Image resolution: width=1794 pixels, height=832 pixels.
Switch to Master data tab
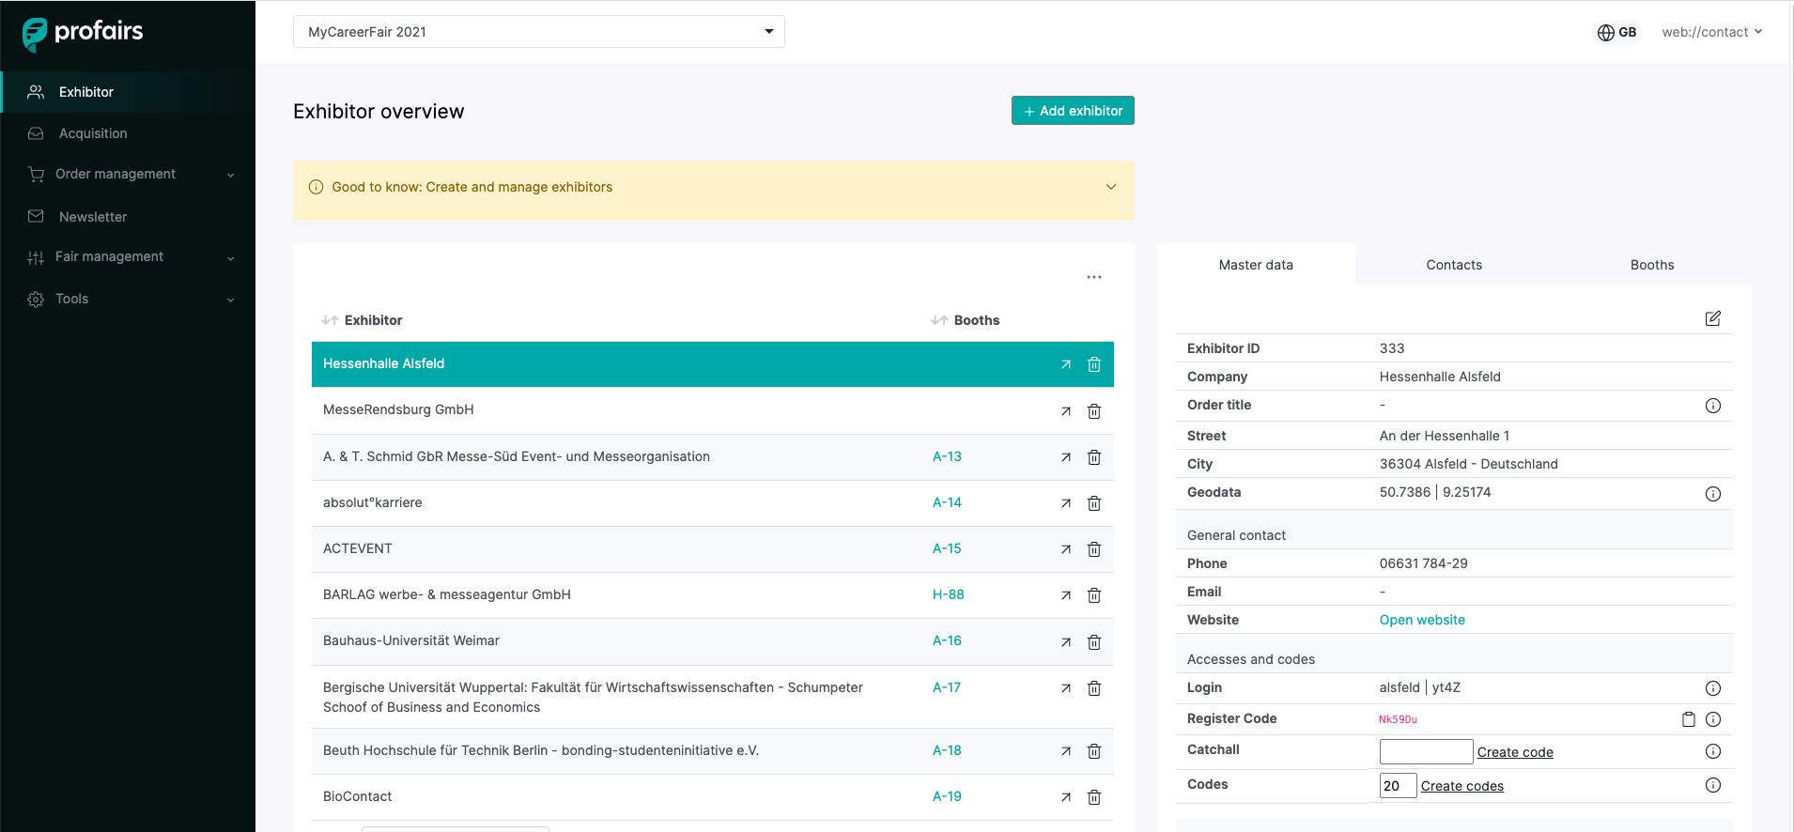tap(1256, 265)
